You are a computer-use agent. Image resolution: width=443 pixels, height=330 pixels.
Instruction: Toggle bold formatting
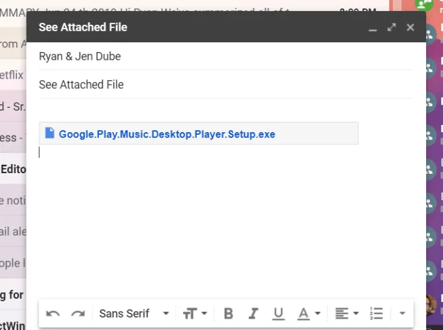pyautogui.click(x=228, y=314)
